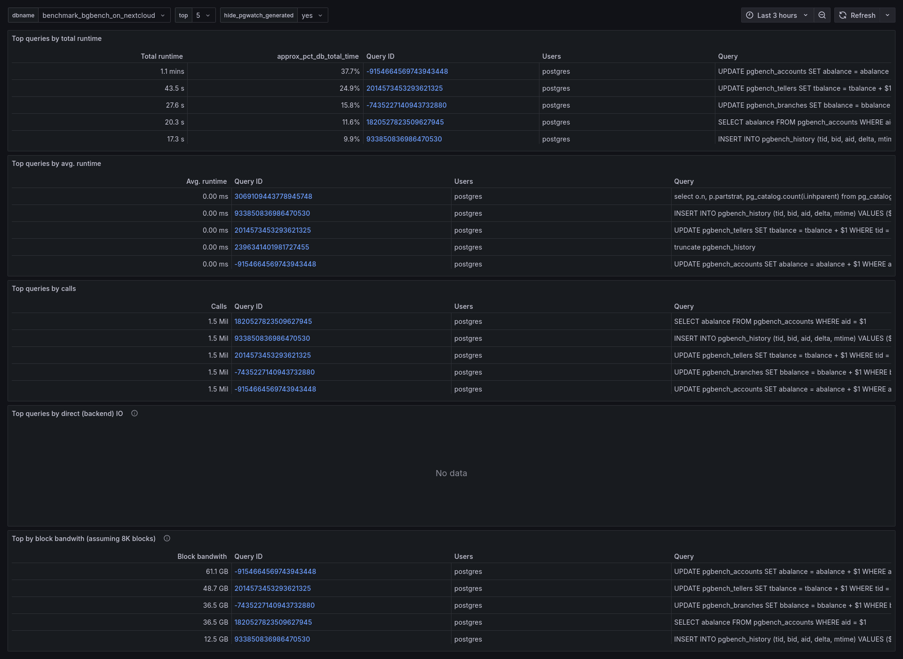Open the hide_pgwatch_generated yes dropdown
The width and height of the screenshot is (903, 659).
(312, 15)
